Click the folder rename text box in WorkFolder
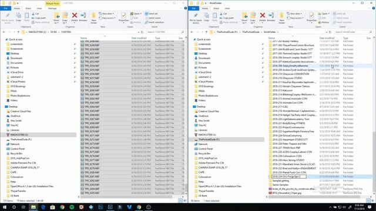The image size is (376, 211). pyautogui.click(x=288, y=176)
